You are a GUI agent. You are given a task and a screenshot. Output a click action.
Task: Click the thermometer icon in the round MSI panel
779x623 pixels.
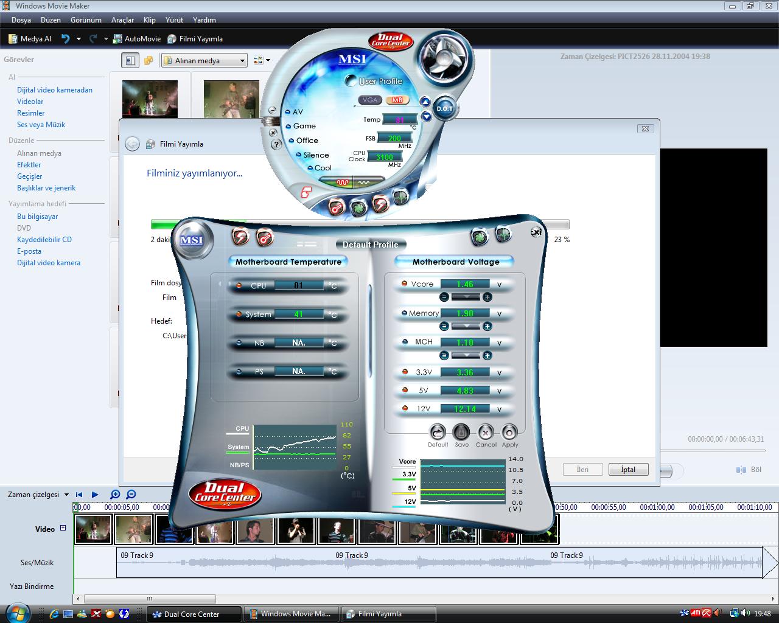pyautogui.click(x=336, y=206)
